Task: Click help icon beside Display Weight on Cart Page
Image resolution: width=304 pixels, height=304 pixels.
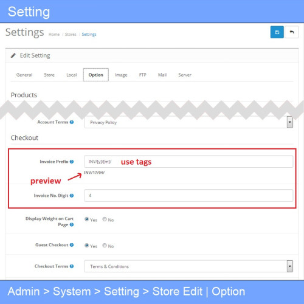Action: point(72,224)
